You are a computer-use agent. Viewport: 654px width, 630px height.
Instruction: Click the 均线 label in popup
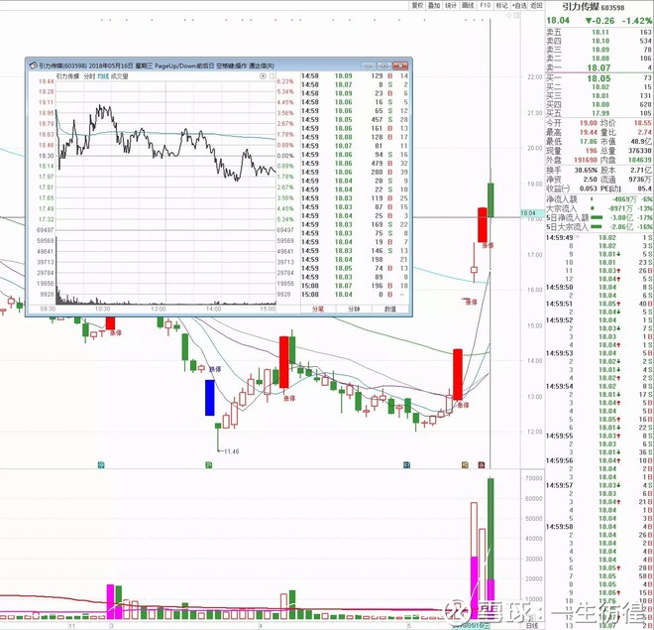103,76
